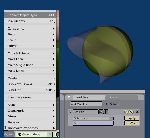Screen dimensions: 150x138
Task: Expand the Constraints submenu
Action: tap(30, 28)
